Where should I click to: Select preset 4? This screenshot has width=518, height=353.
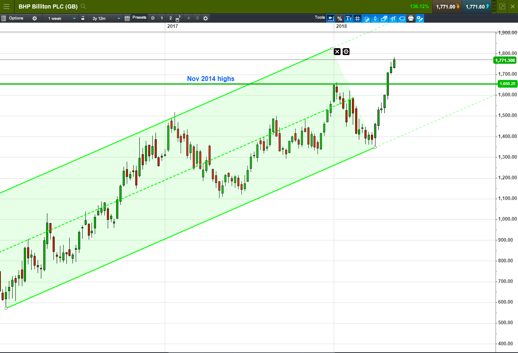[188, 18]
